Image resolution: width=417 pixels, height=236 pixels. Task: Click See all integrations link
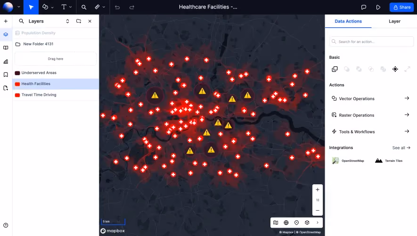401,148
